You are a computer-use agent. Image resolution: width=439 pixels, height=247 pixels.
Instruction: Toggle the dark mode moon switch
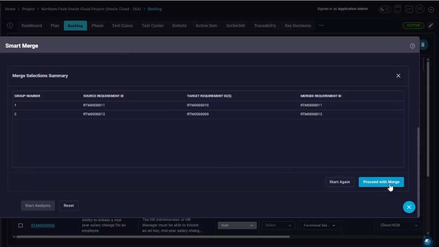pyautogui.click(x=385, y=9)
